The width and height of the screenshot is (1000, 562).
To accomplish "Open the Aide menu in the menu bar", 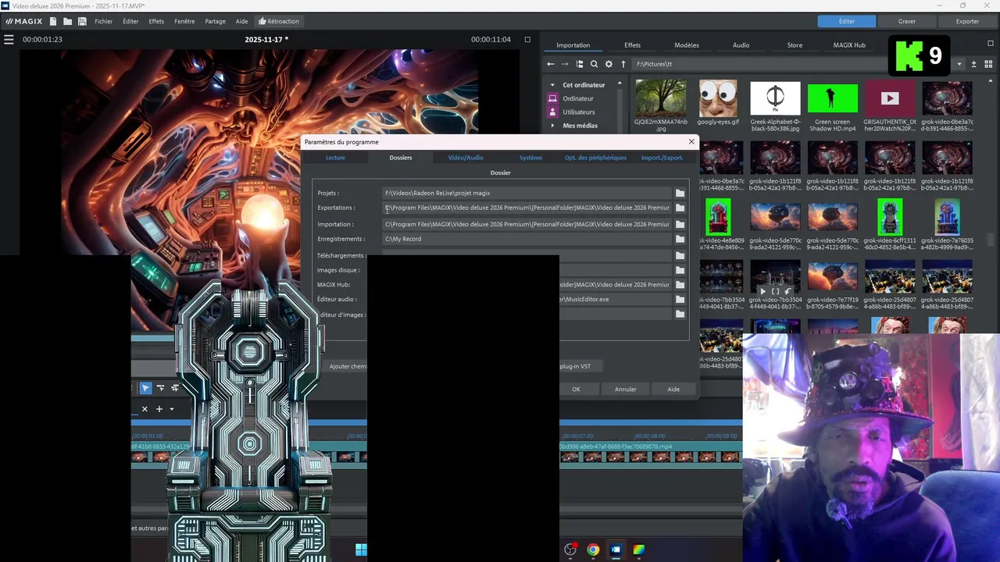I will [242, 21].
